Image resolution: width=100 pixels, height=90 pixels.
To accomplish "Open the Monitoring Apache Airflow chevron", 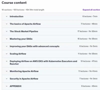I will click(7, 71).
